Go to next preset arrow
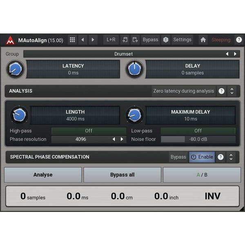This screenshot has height=245, width=245. 93,40
